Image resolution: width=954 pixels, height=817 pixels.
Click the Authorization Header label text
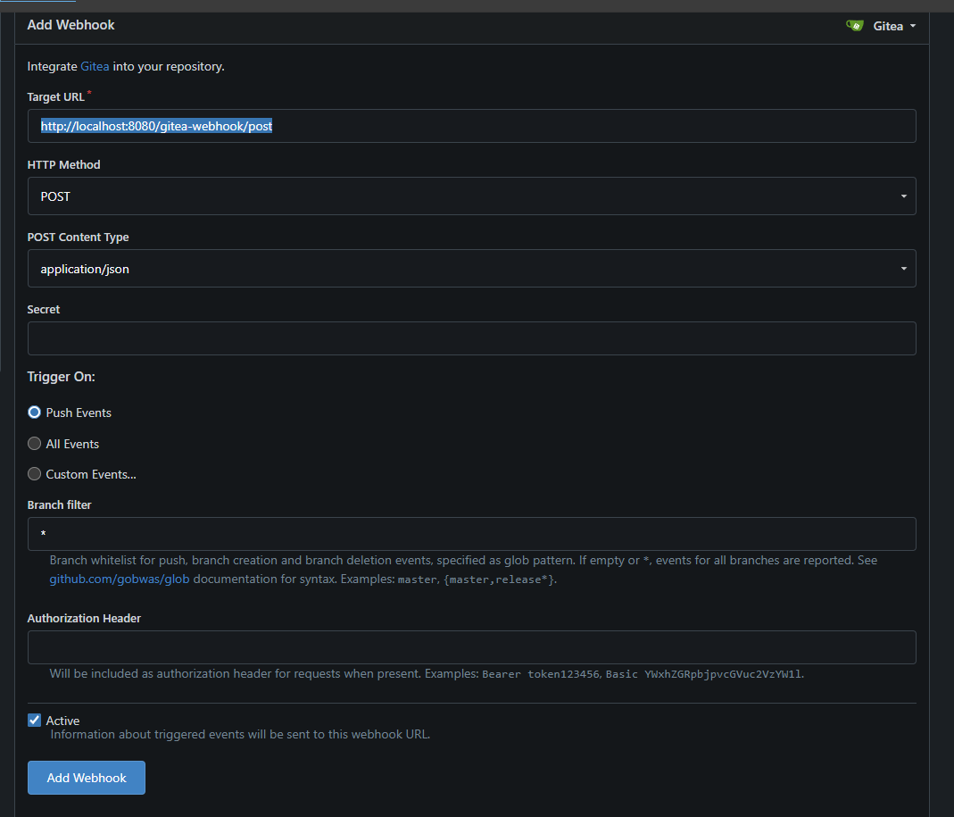[x=84, y=618]
